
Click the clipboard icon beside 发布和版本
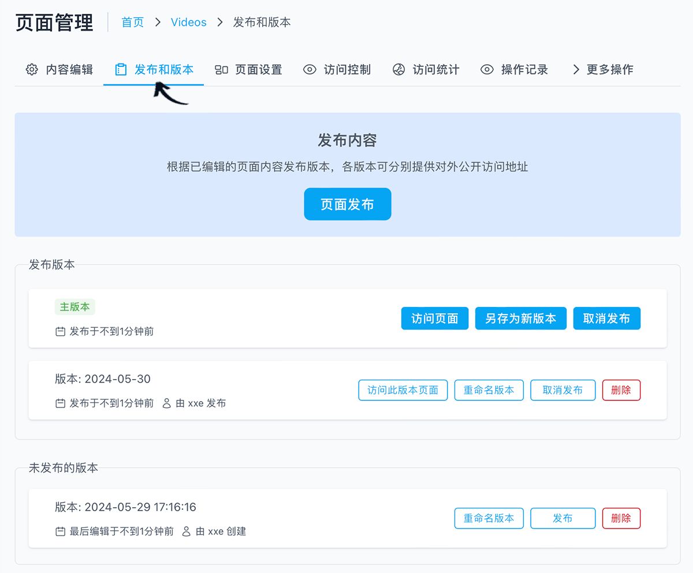coord(121,70)
